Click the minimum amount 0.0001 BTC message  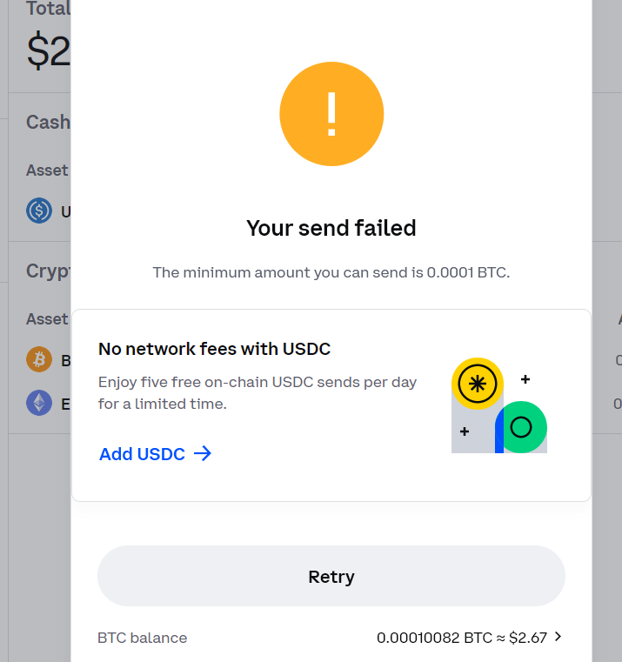coord(331,272)
